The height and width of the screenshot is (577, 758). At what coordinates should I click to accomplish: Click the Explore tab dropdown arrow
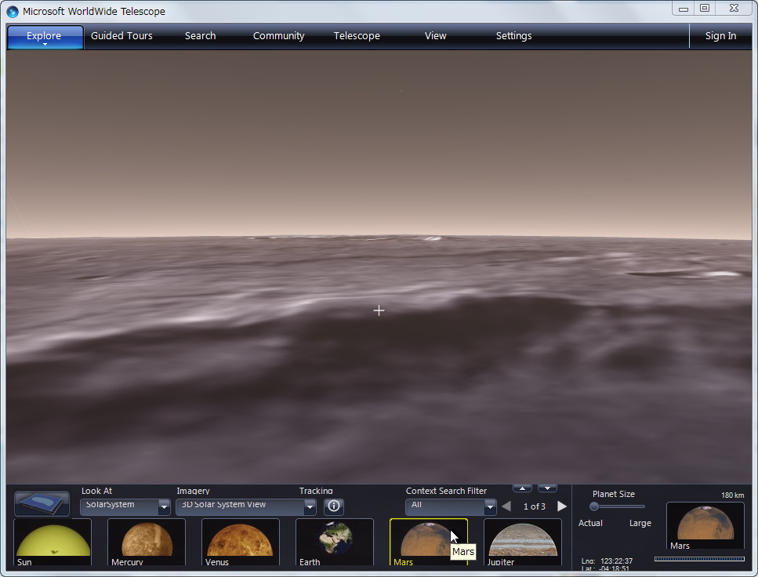point(45,45)
